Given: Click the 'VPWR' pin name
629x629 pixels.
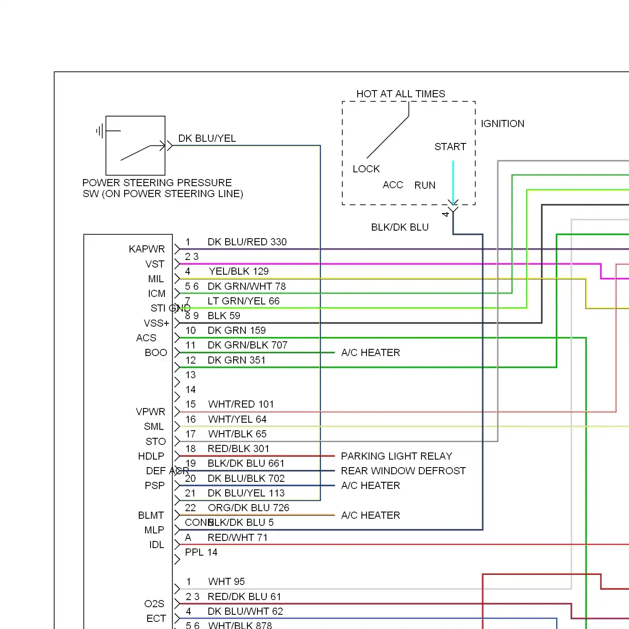Looking at the screenshot, I should [x=151, y=412].
